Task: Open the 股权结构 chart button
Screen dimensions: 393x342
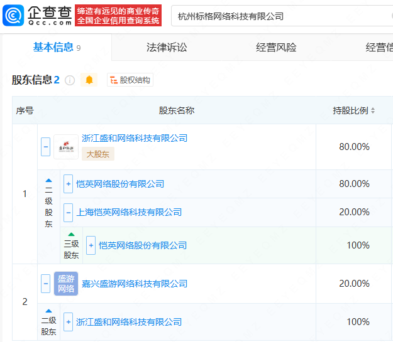Action: coord(130,80)
